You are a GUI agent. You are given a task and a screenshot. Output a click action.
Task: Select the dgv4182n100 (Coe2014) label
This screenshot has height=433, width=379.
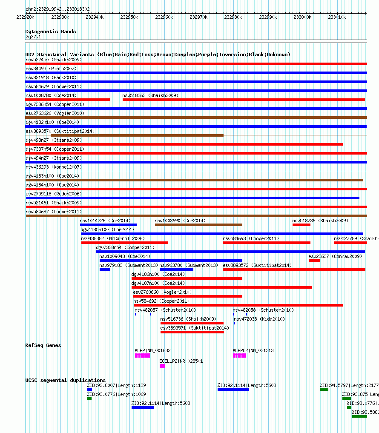pyautogui.click(x=52, y=122)
